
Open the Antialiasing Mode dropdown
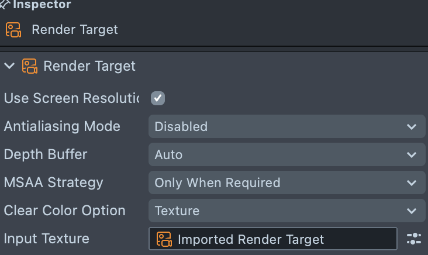[287, 126]
